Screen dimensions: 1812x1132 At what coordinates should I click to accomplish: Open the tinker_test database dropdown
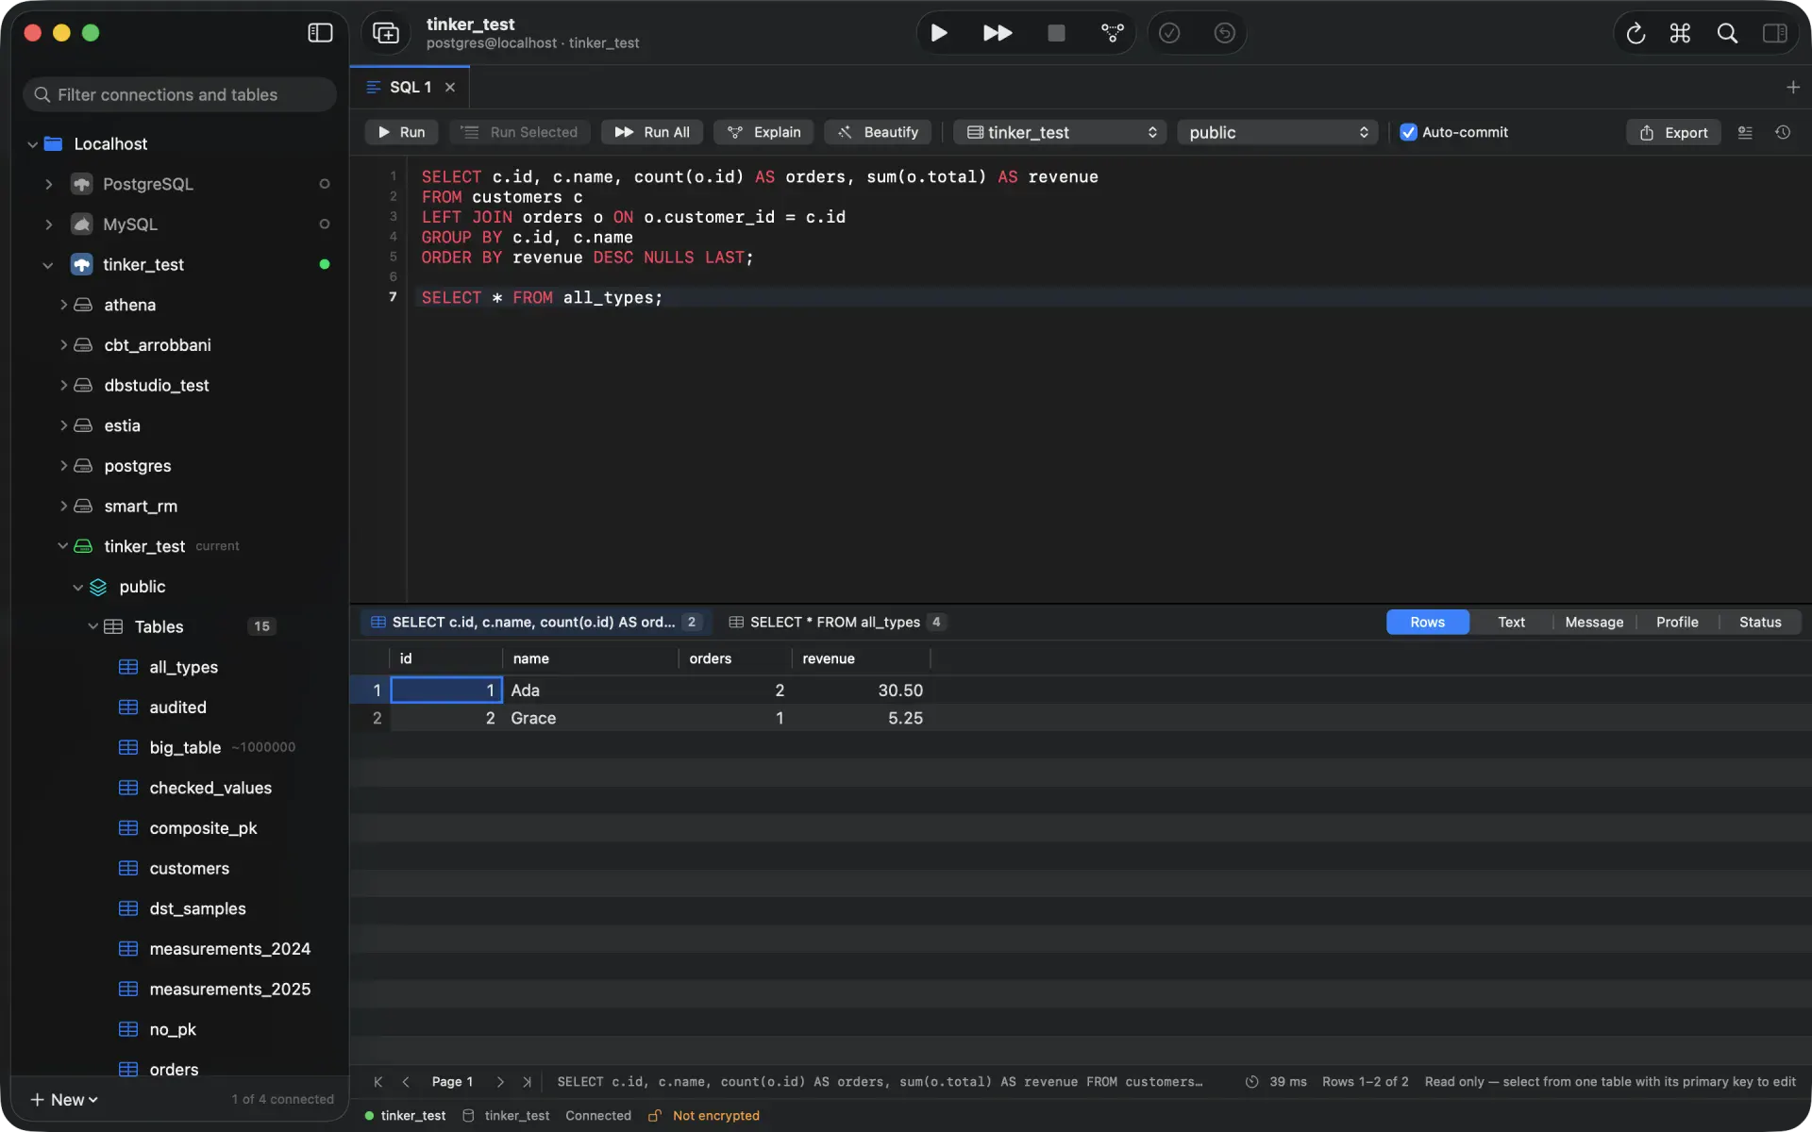[1060, 132]
